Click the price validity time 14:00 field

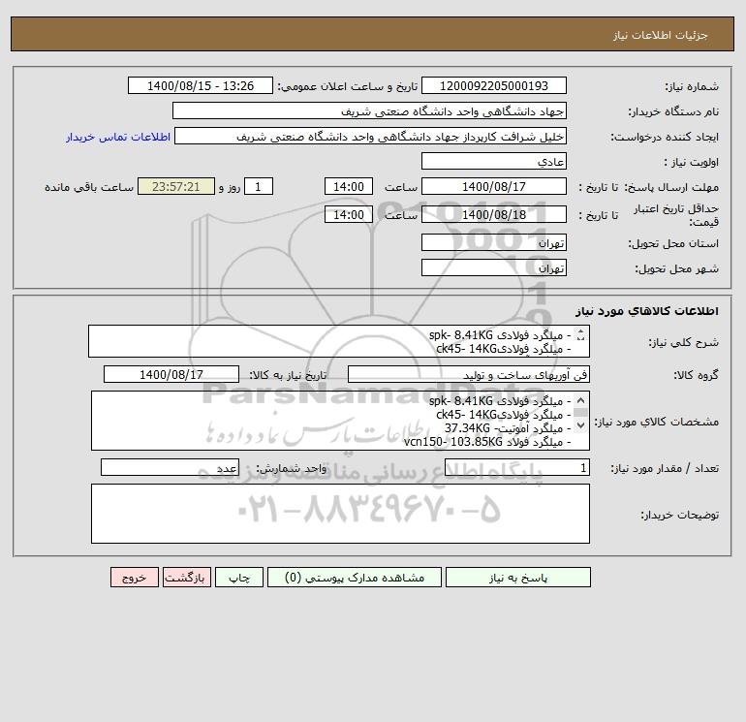click(x=348, y=214)
